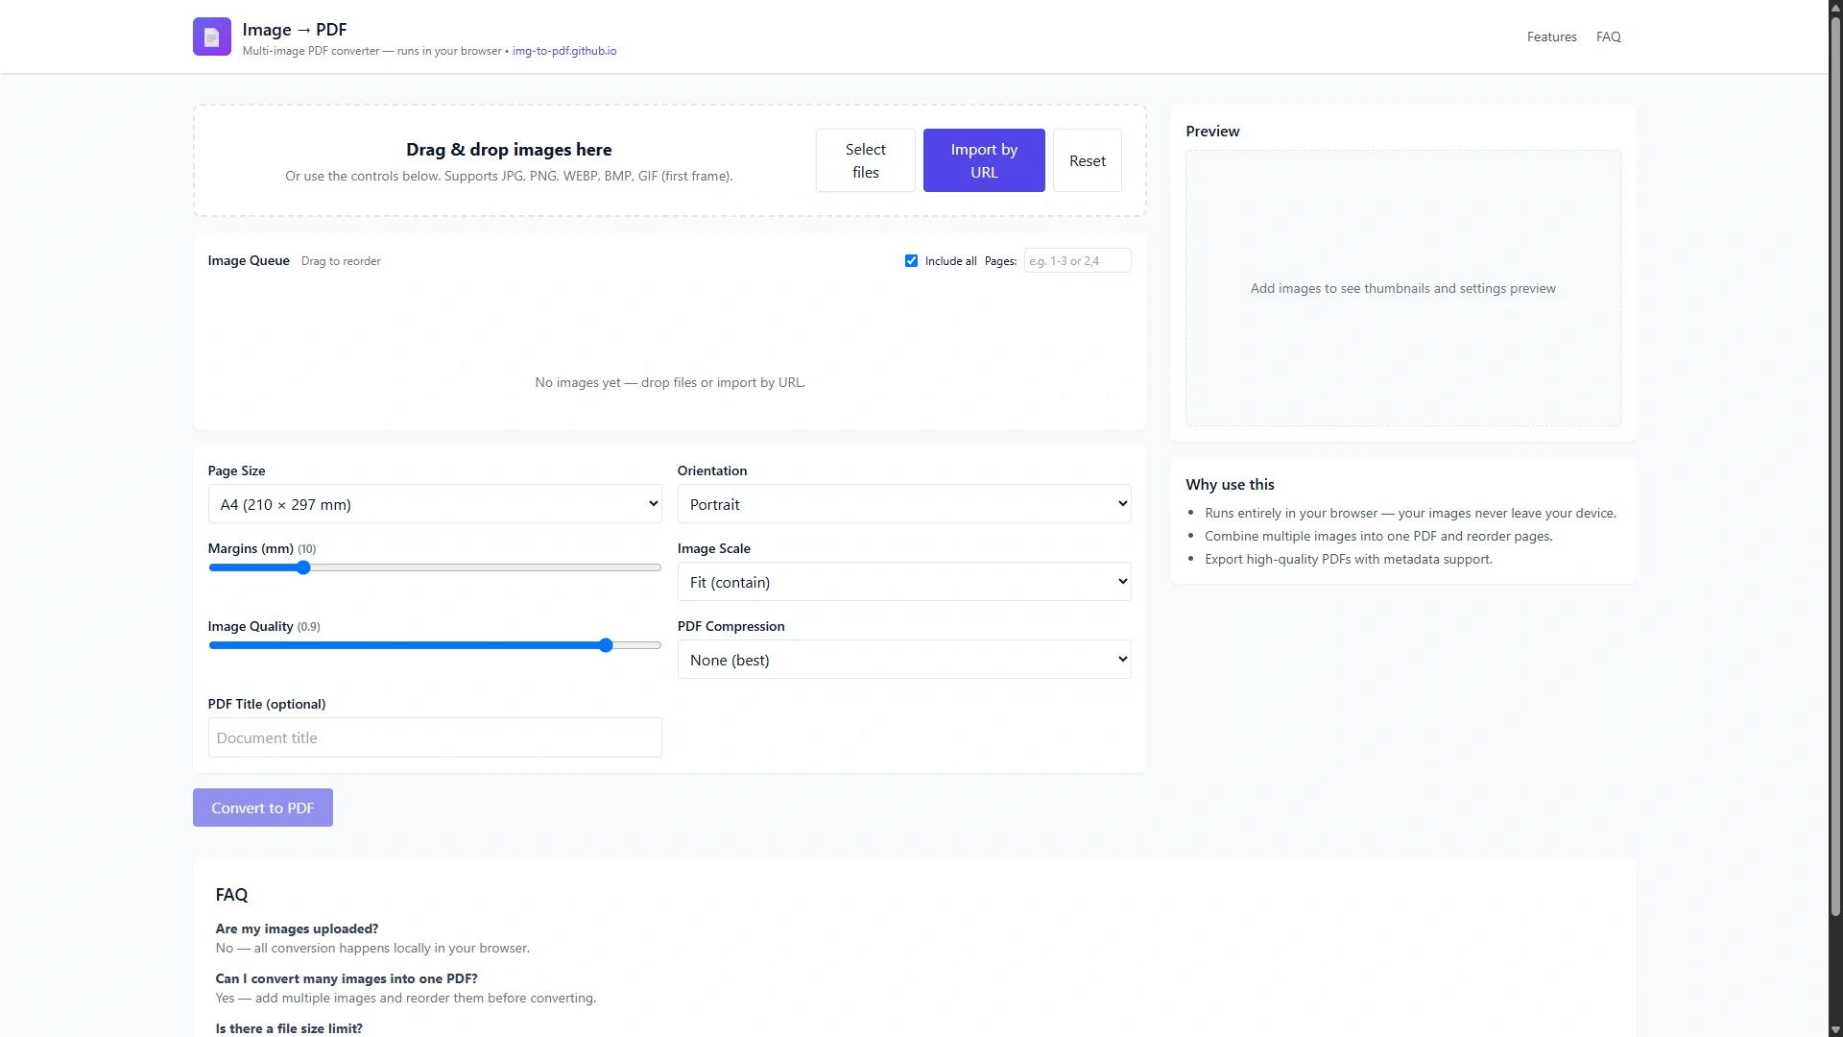
Task: Click the Import by URL button
Action: (984, 160)
